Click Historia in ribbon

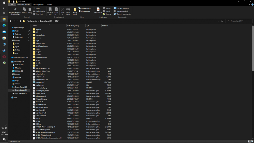tap(107, 14)
